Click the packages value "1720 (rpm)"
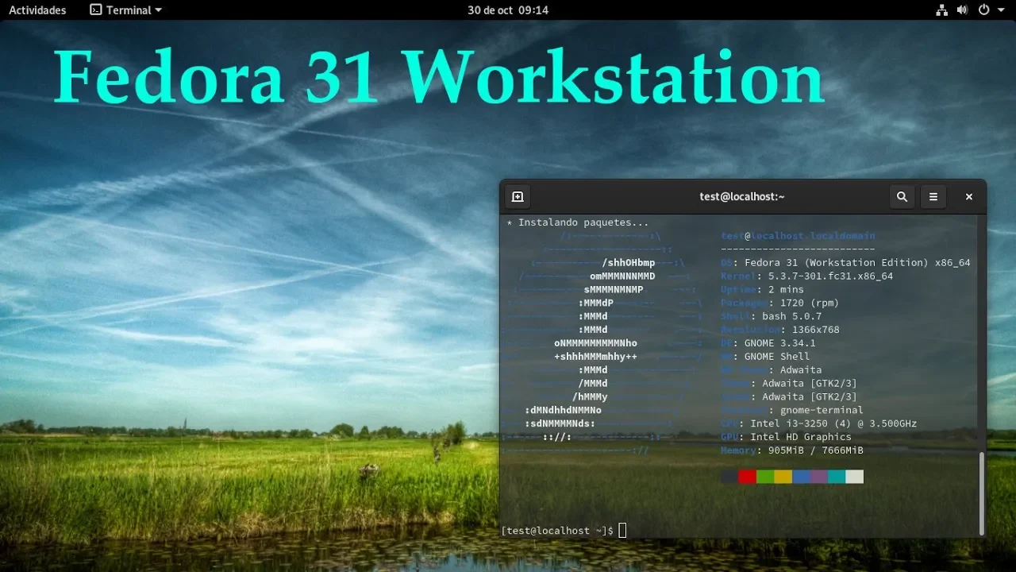This screenshot has width=1016, height=572. 810,303
